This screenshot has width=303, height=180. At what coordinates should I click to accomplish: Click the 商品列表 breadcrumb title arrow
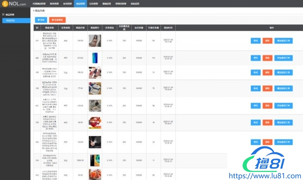[34, 11]
